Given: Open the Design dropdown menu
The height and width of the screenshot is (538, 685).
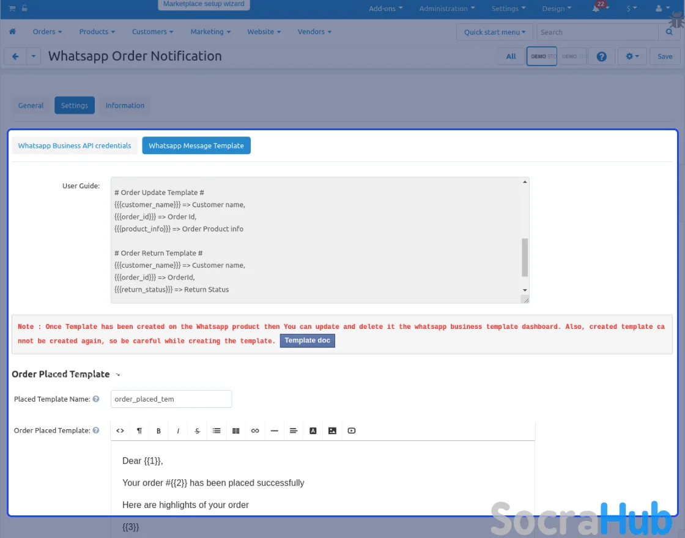Looking at the screenshot, I should [x=557, y=9].
